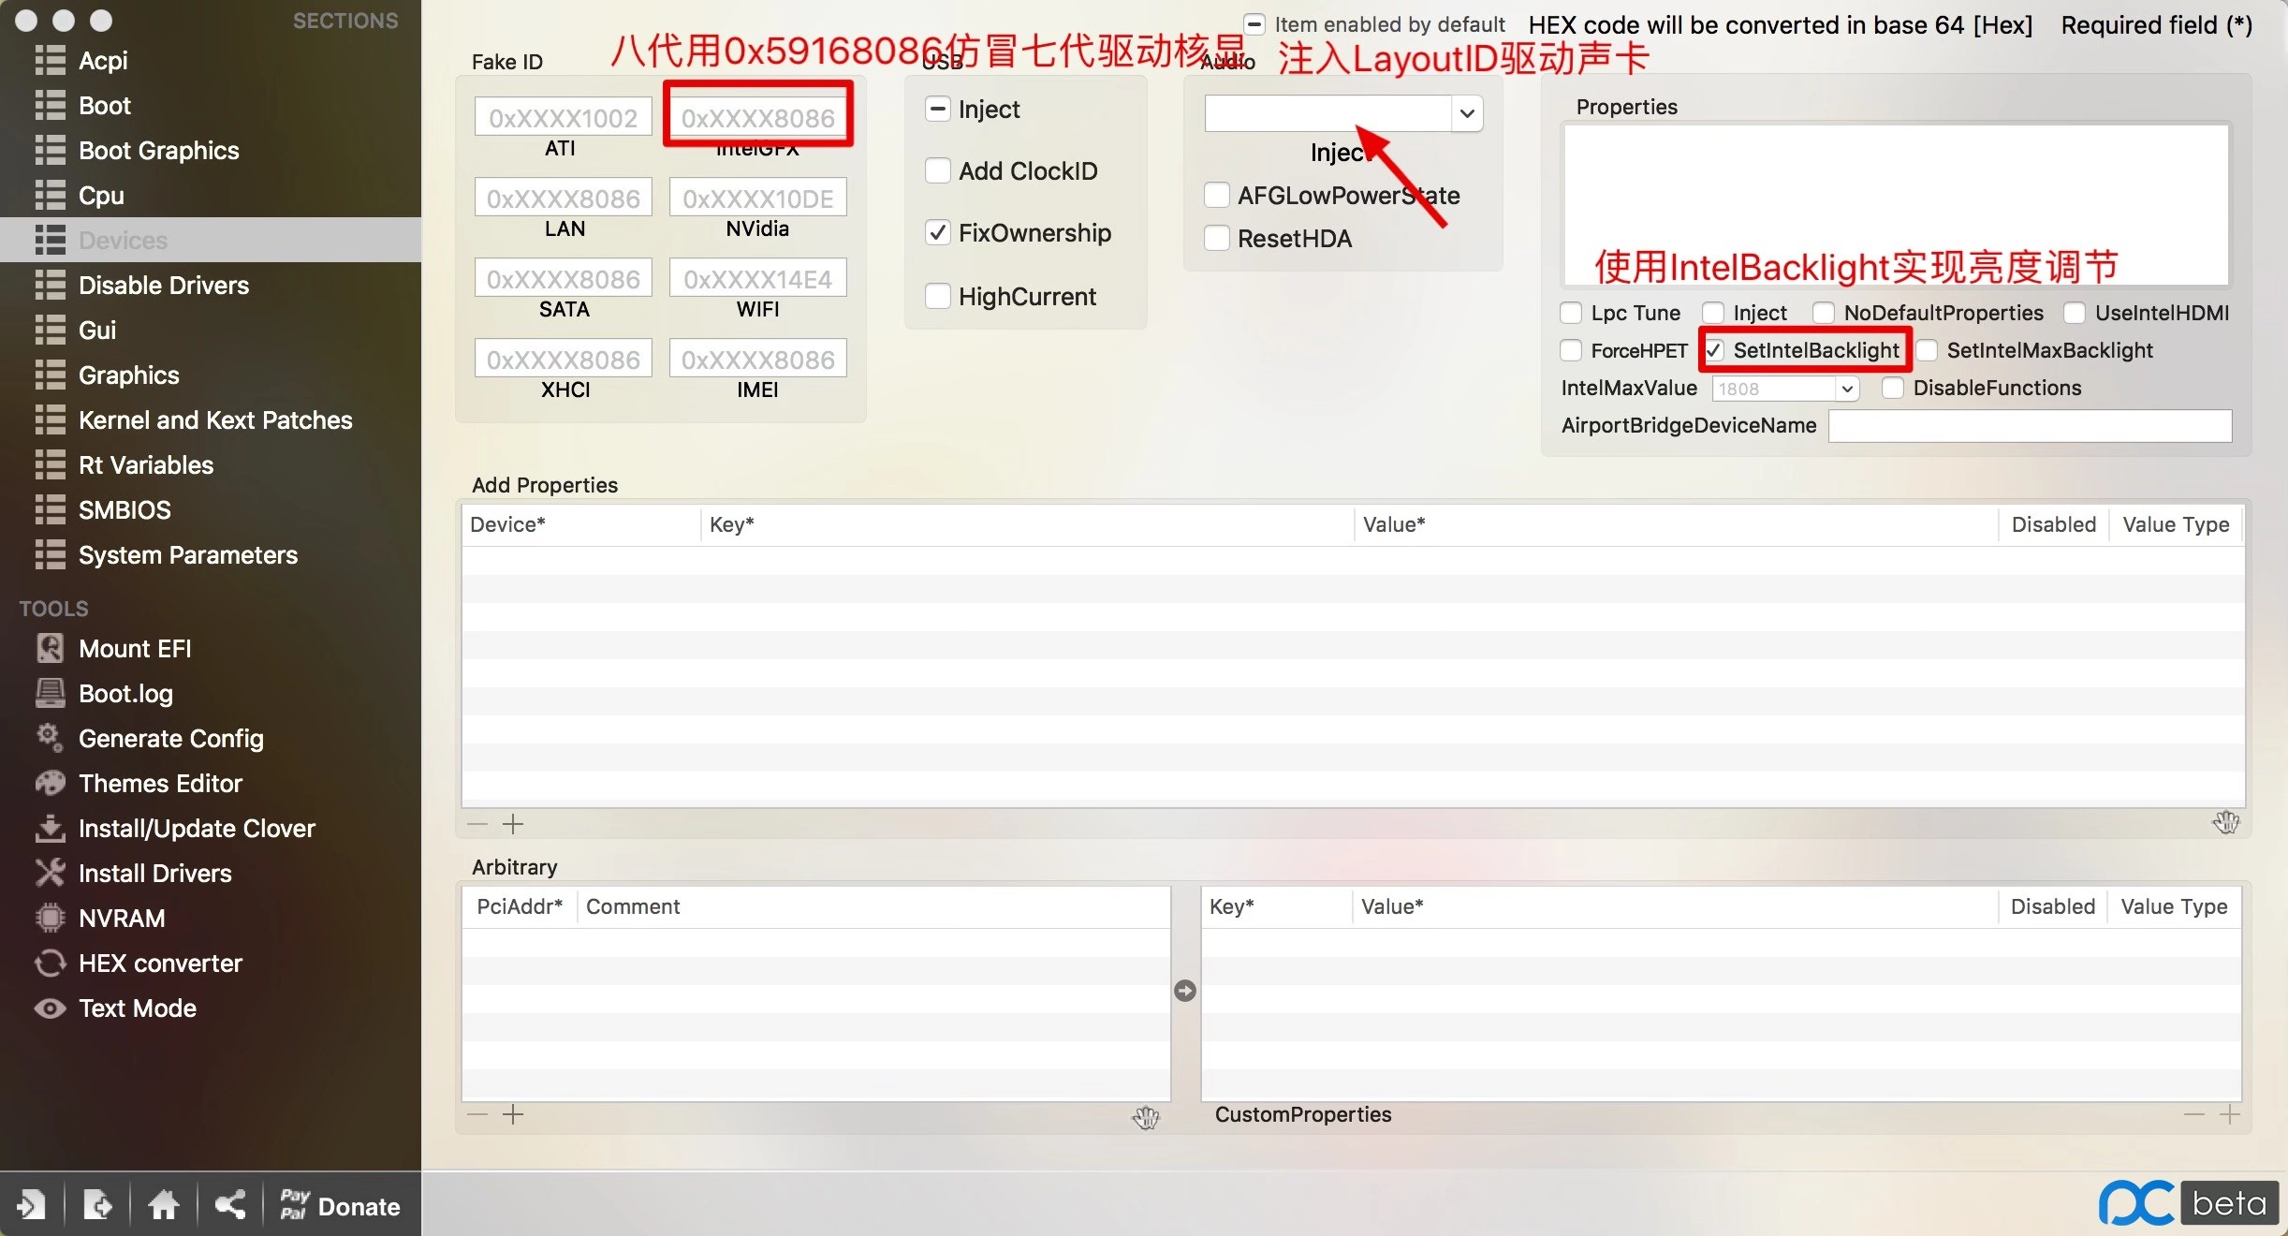Image resolution: width=2288 pixels, height=1236 pixels.
Task: Open System Parameters section
Action: pyautogui.click(x=187, y=554)
